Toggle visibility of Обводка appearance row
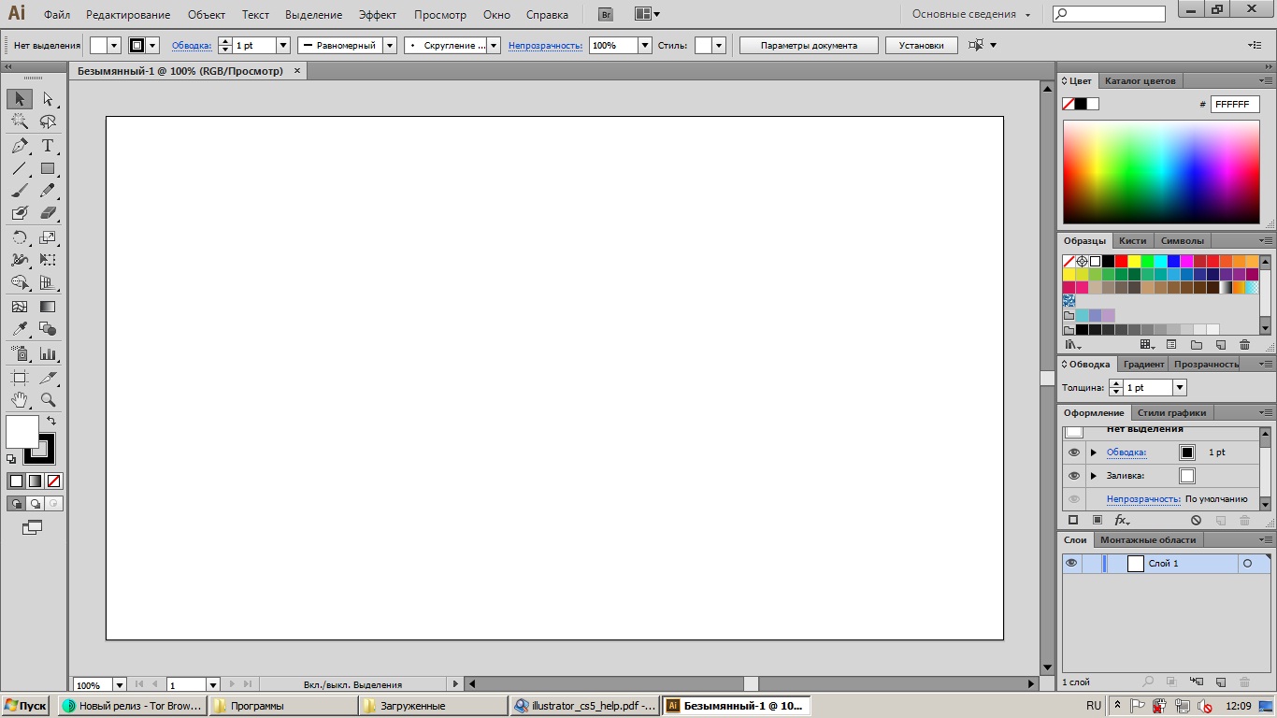Screen dimensions: 1277x718 [x=1073, y=452]
